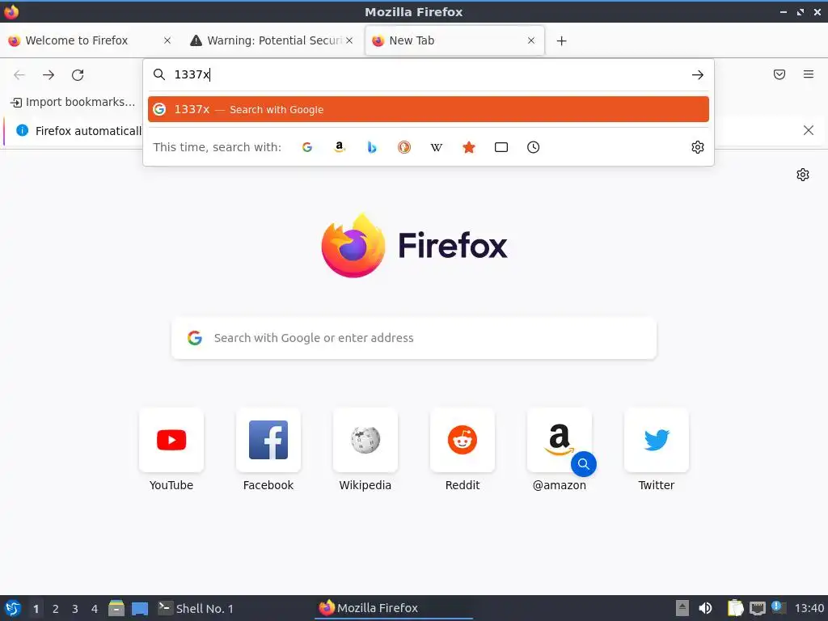
Task: Search this time with Wikipedia icon
Action: point(436,147)
